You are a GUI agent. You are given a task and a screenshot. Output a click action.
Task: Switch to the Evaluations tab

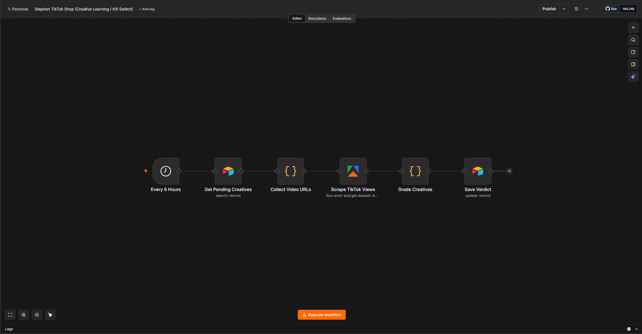(342, 18)
